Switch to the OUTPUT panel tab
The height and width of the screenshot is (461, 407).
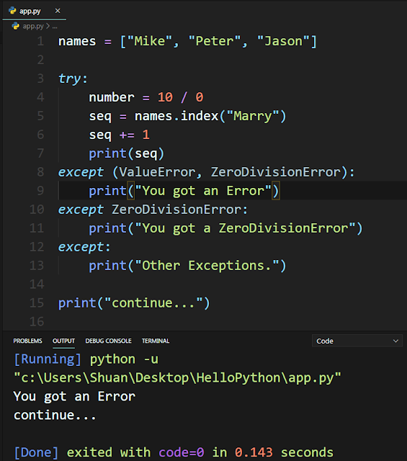click(63, 341)
